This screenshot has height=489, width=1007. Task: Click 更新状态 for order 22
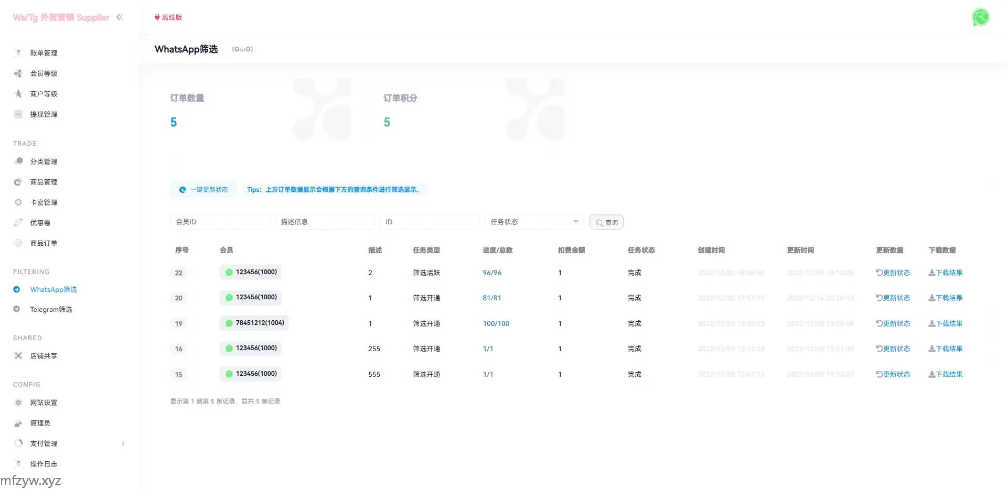(x=893, y=273)
